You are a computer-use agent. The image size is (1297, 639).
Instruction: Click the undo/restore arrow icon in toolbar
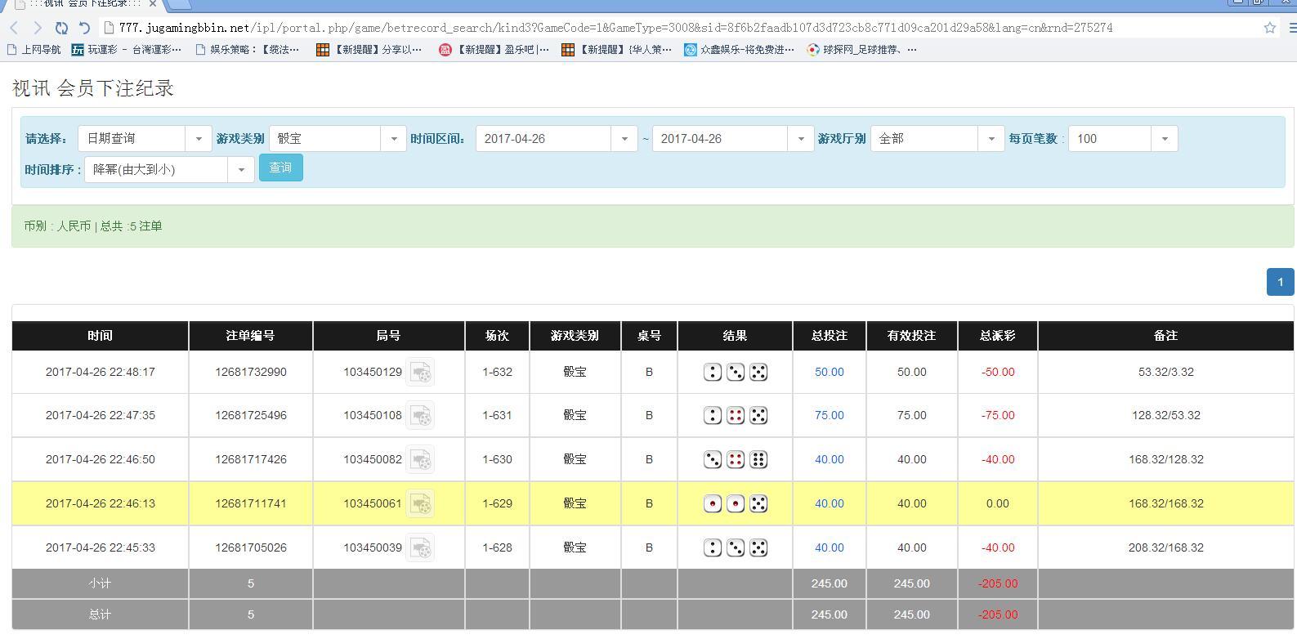pyautogui.click(x=84, y=28)
